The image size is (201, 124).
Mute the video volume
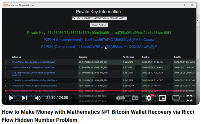point(38,98)
